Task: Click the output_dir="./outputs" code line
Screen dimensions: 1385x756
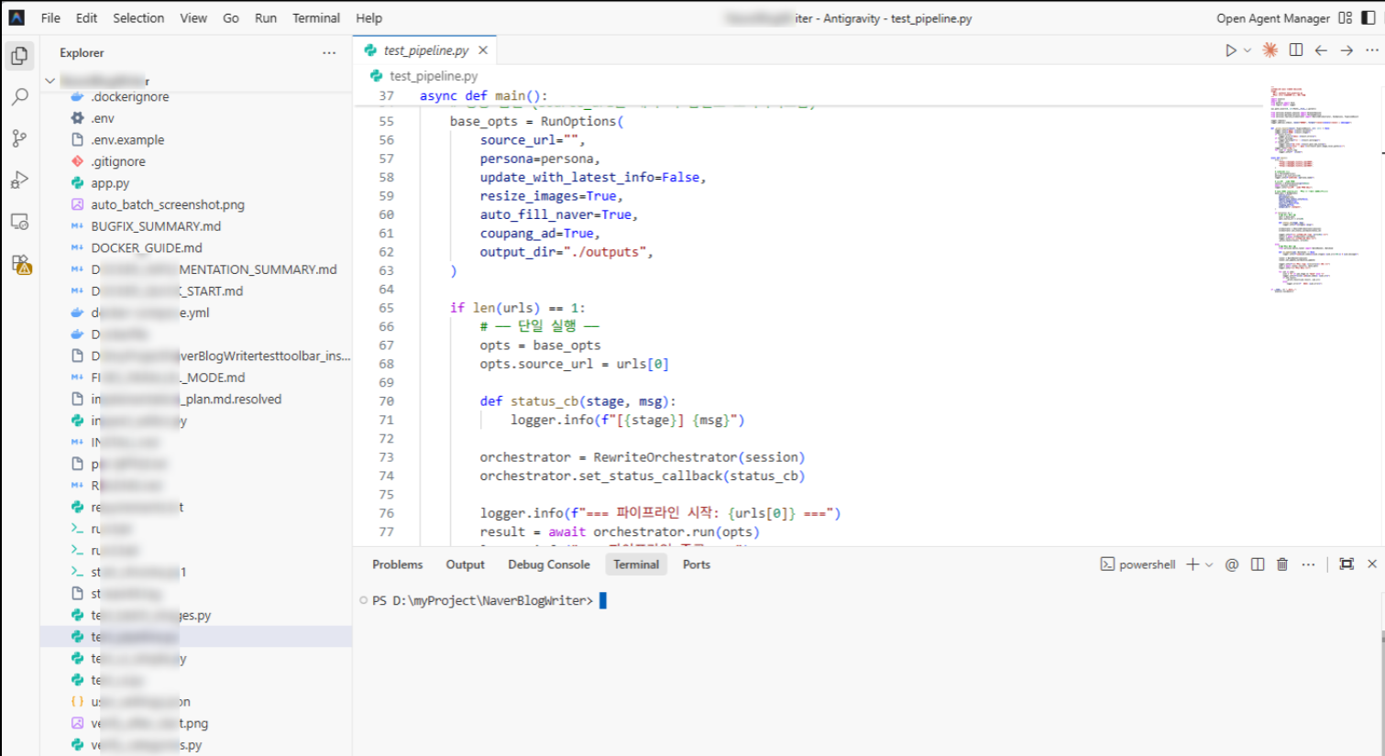Action: pyautogui.click(x=566, y=252)
